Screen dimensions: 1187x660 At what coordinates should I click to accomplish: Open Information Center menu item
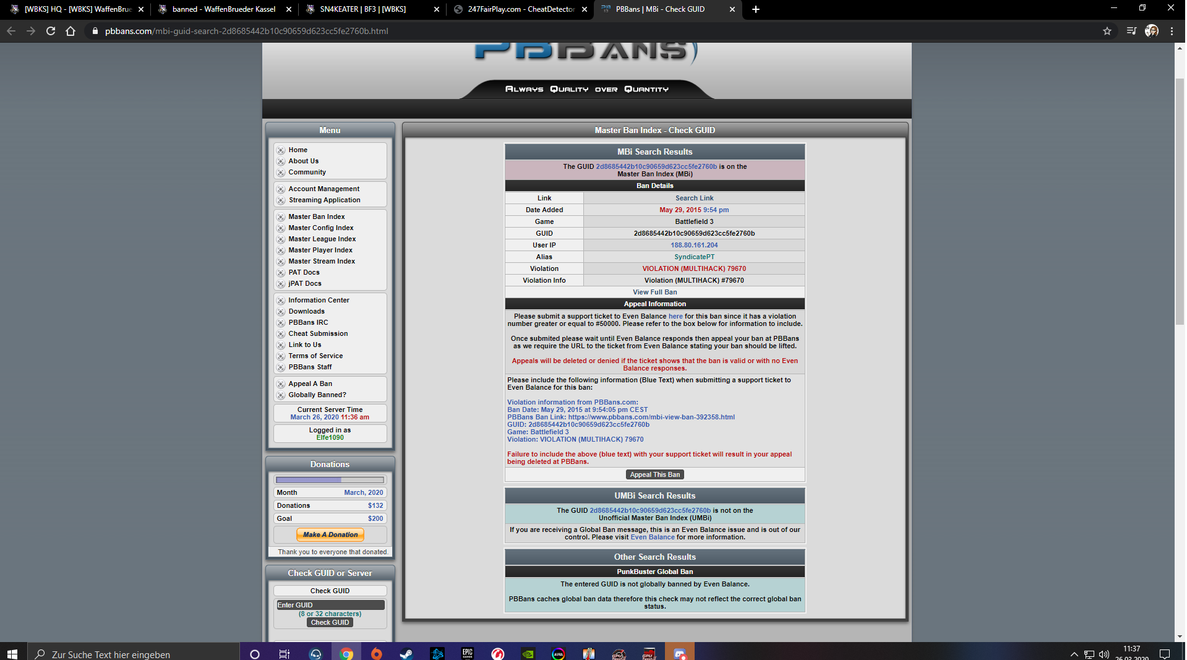[319, 300]
